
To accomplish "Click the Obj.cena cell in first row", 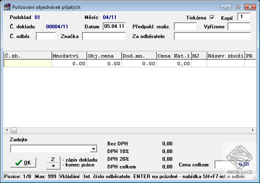I will [104, 64].
